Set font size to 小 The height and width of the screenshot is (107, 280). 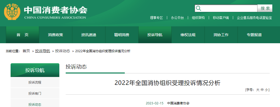(266, 90)
